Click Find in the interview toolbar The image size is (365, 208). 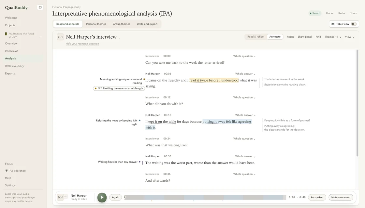[318, 37]
